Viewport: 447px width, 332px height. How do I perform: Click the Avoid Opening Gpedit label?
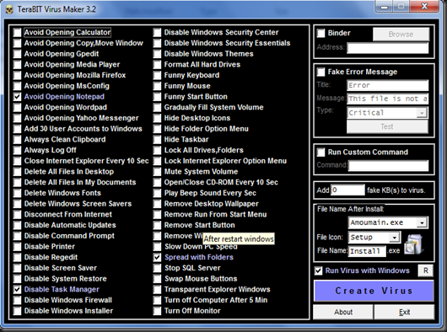pyautogui.click(x=62, y=54)
